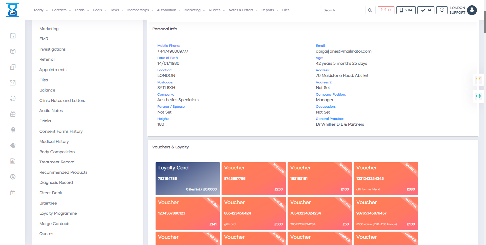This screenshot has height=245, width=486.
Task: Open the Files menu item
Action: pyautogui.click(x=286, y=10)
